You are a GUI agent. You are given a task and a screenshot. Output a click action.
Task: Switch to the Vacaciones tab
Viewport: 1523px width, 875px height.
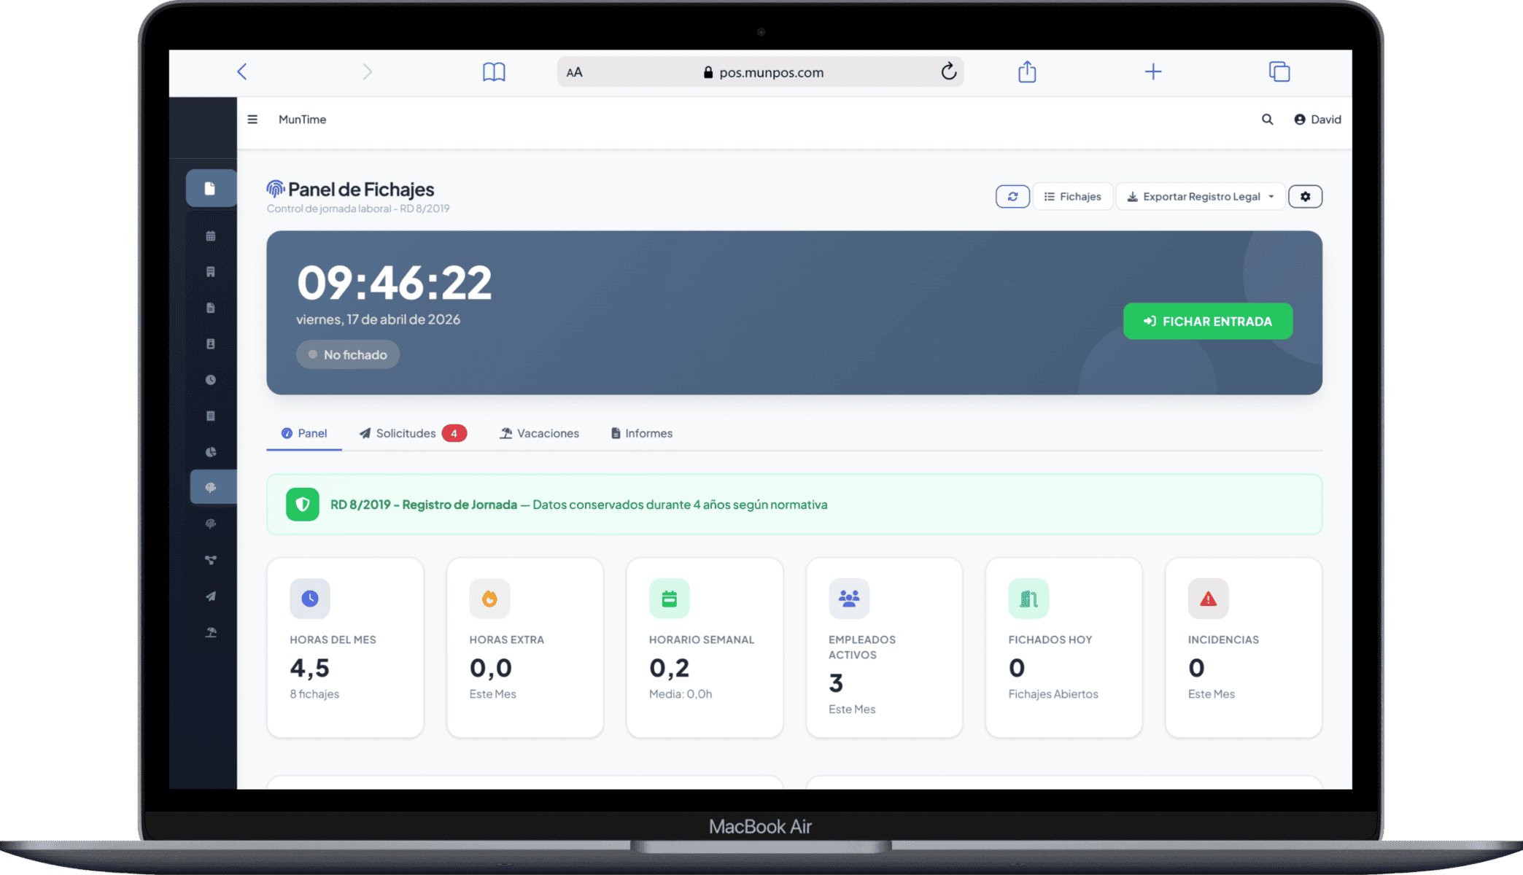click(x=539, y=433)
